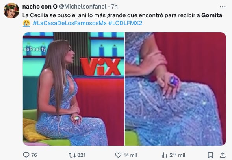
Task: Click the crying emoji in the tweet
Action: 26,23
